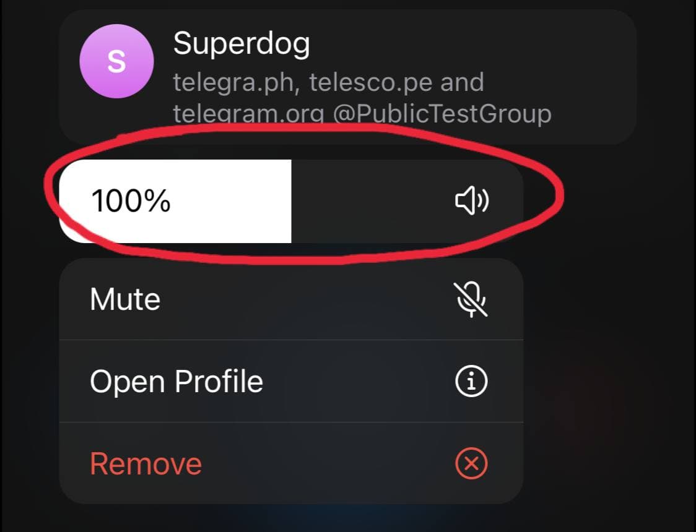This screenshot has width=696, height=532.
Task: Set volume at the slider's white edge
Action: [x=291, y=201]
